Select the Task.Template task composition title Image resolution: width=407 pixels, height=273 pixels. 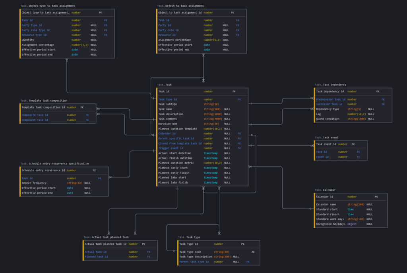tap(44, 101)
